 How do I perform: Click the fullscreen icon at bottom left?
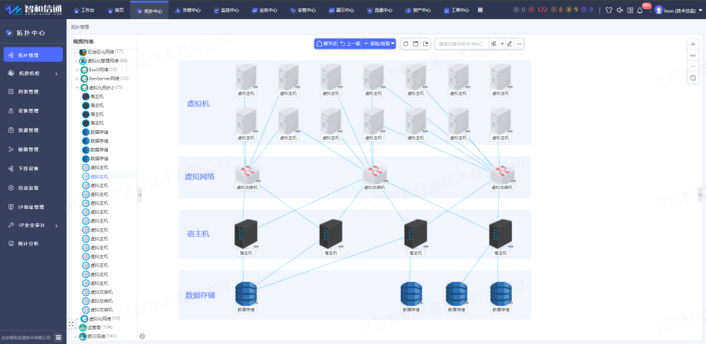[71, 324]
